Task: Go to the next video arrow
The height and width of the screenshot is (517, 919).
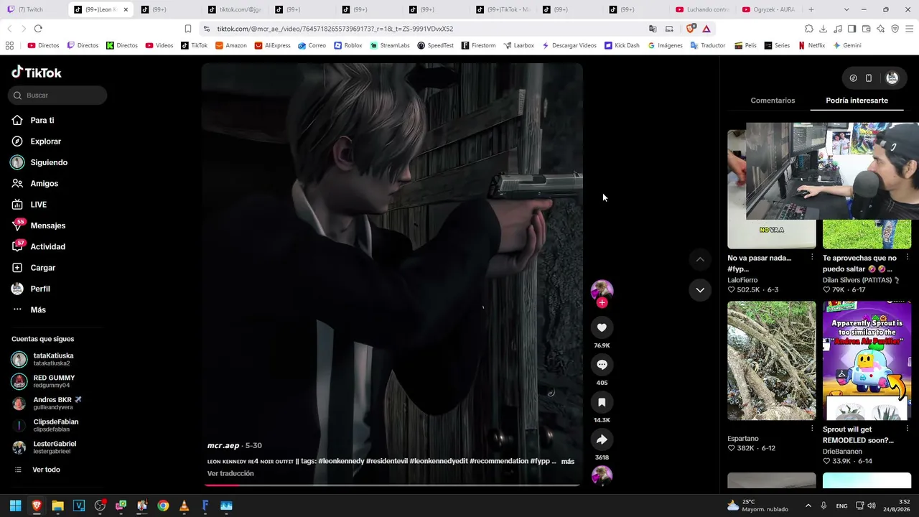Action: coord(700,289)
